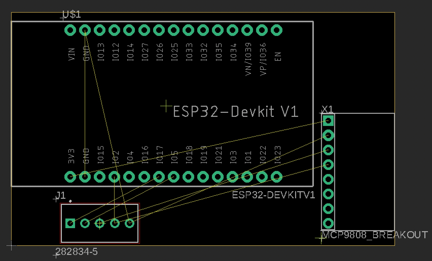The width and height of the screenshot is (432, 261).
Task: Click the fifth pad of connector J1
Action: click(x=129, y=223)
